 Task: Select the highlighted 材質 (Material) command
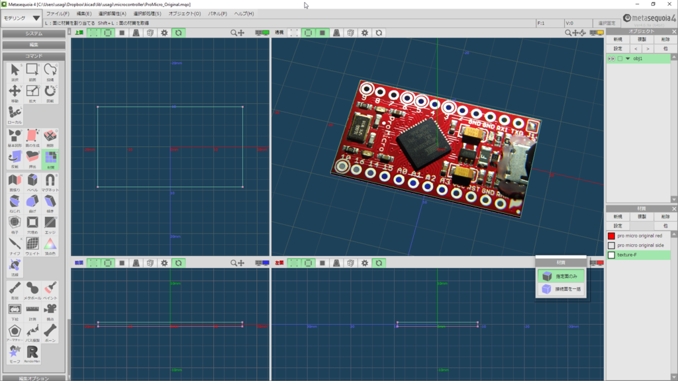point(50,159)
